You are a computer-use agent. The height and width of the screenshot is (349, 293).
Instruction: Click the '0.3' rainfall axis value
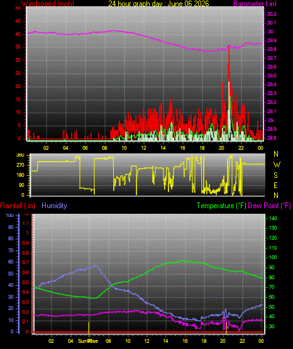coord(26,302)
